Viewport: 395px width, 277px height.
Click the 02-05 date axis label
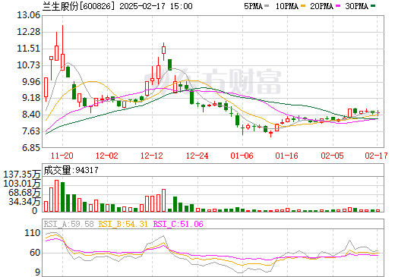pos(332,156)
